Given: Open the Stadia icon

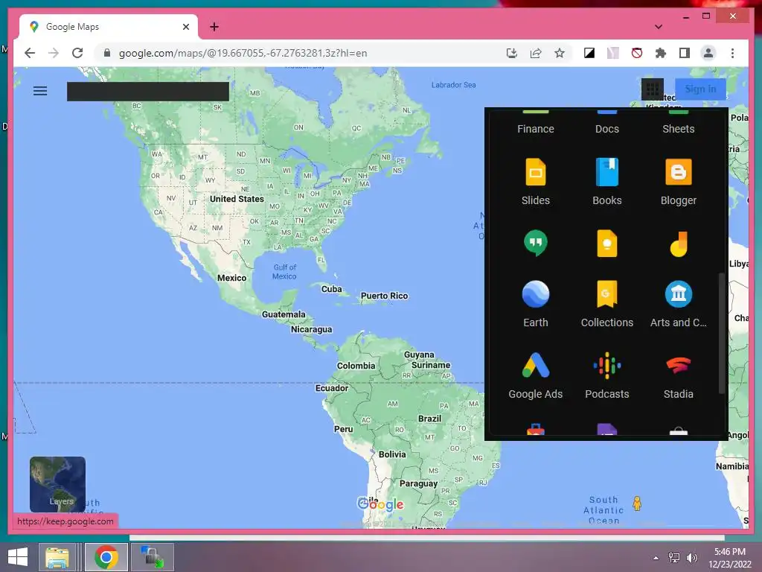Looking at the screenshot, I should tap(678, 365).
